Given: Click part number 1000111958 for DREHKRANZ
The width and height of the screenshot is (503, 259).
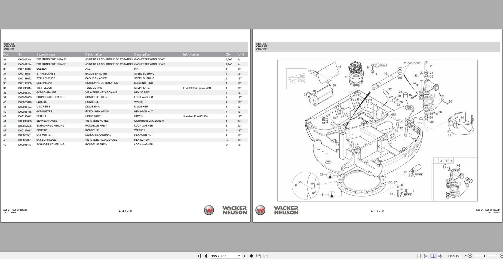Looking at the screenshot, I should click(24, 83).
